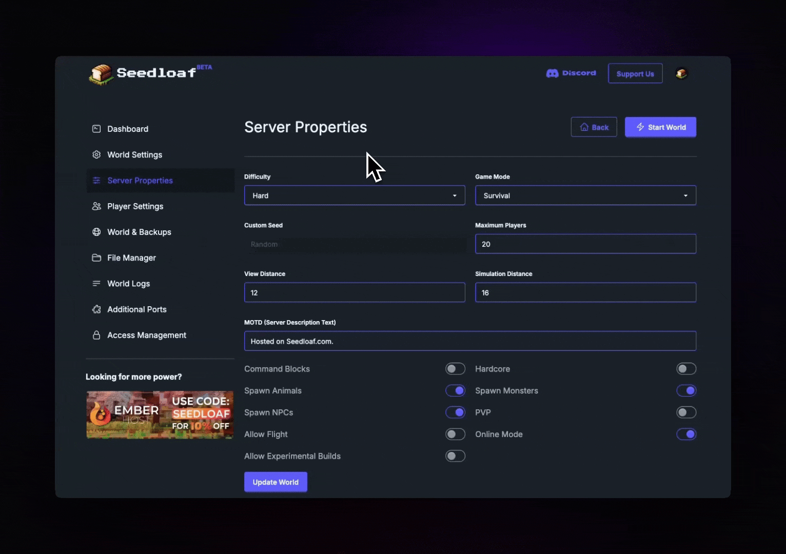This screenshot has height=554, width=786.
Task: Click the World Logs lines icon
Action: pyautogui.click(x=96, y=284)
